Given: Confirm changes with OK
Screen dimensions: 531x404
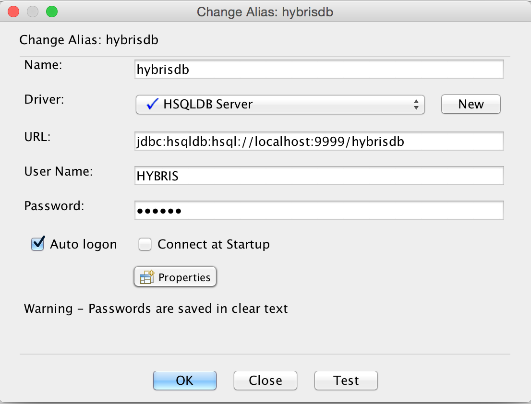Looking at the screenshot, I should (184, 380).
